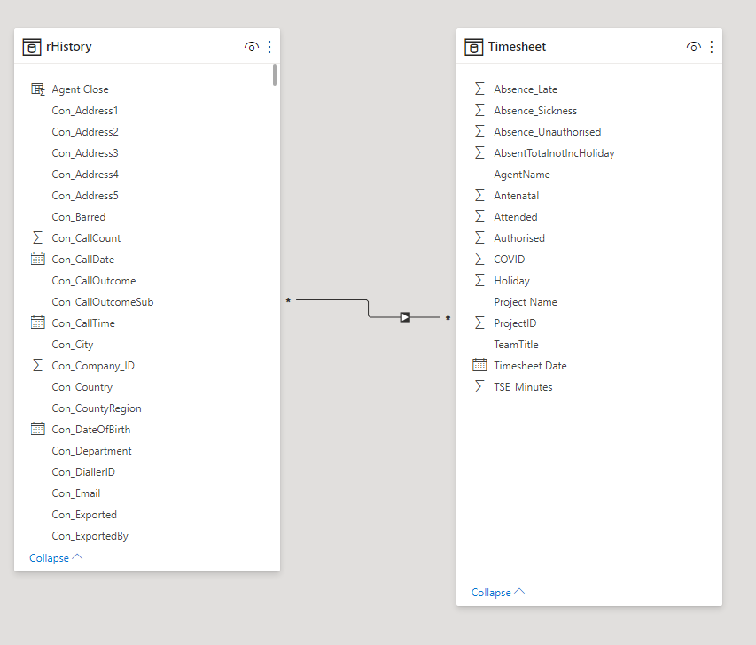Toggle visibility eye on Timesheet table
Viewport: 756px width, 645px height.
coord(694,47)
